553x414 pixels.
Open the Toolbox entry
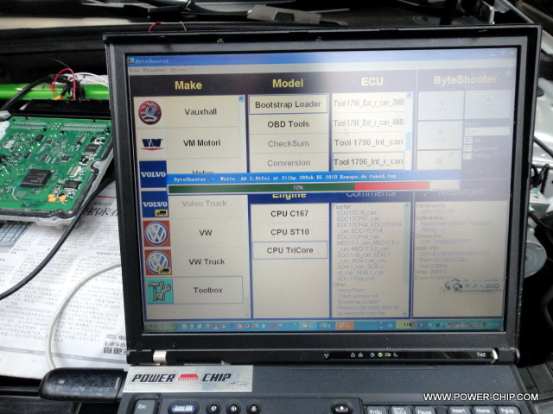coord(207,290)
